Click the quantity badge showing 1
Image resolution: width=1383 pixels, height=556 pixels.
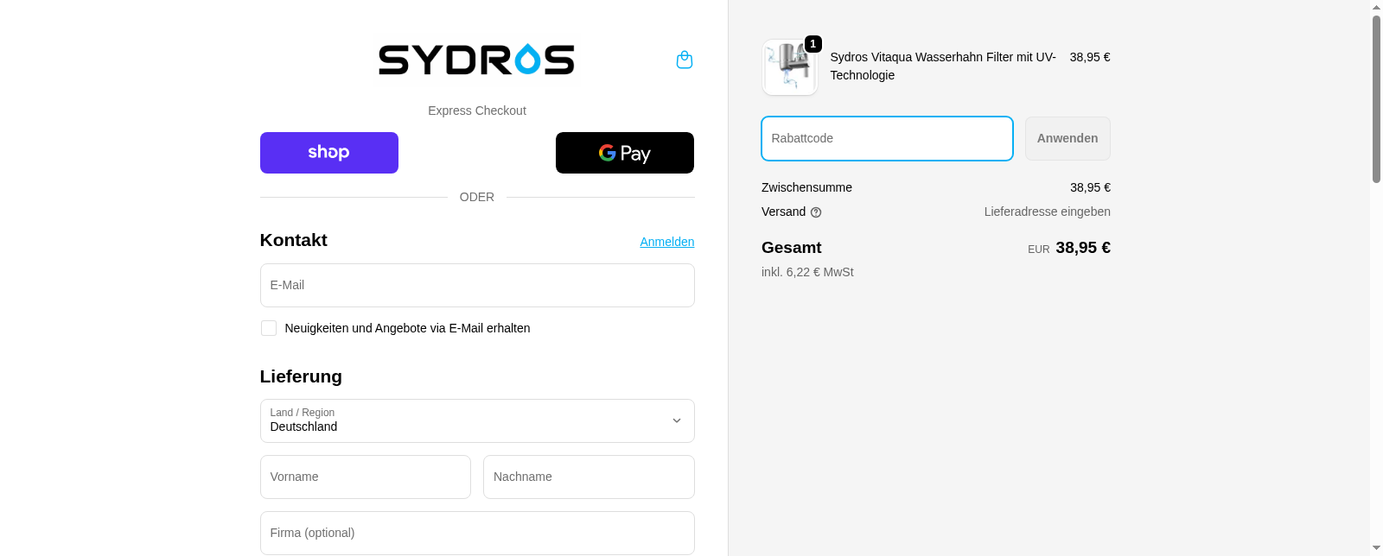coord(813,44)
